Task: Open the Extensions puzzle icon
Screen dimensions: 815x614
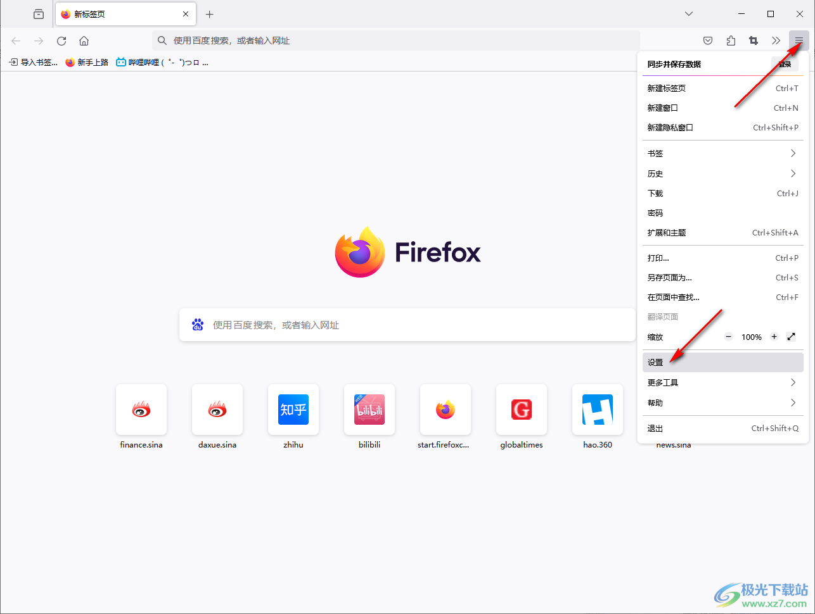Action: tap(731, 41)
